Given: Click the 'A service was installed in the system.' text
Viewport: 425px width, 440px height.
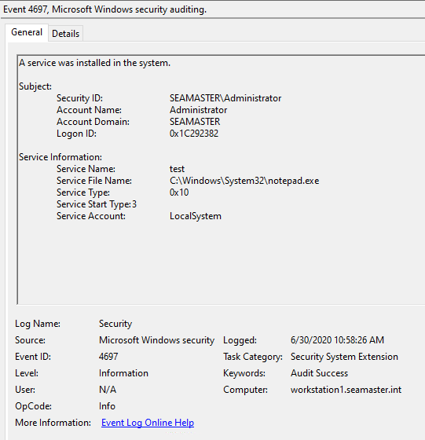Looking at the screenshot, I should [94, 63].
